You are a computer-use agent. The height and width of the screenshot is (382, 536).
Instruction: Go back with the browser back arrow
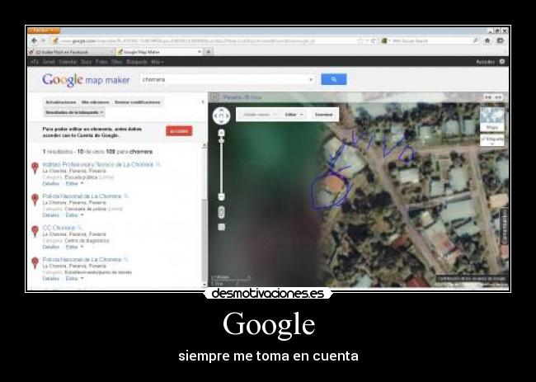(x=34, y=40)
